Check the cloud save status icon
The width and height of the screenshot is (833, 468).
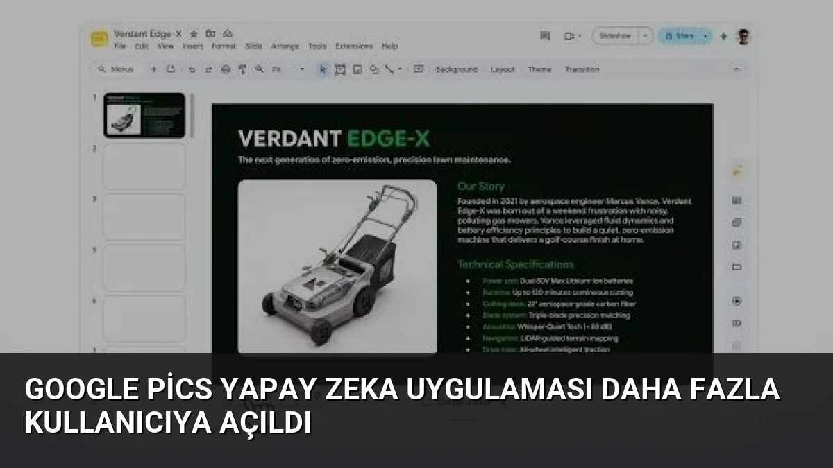228,33
